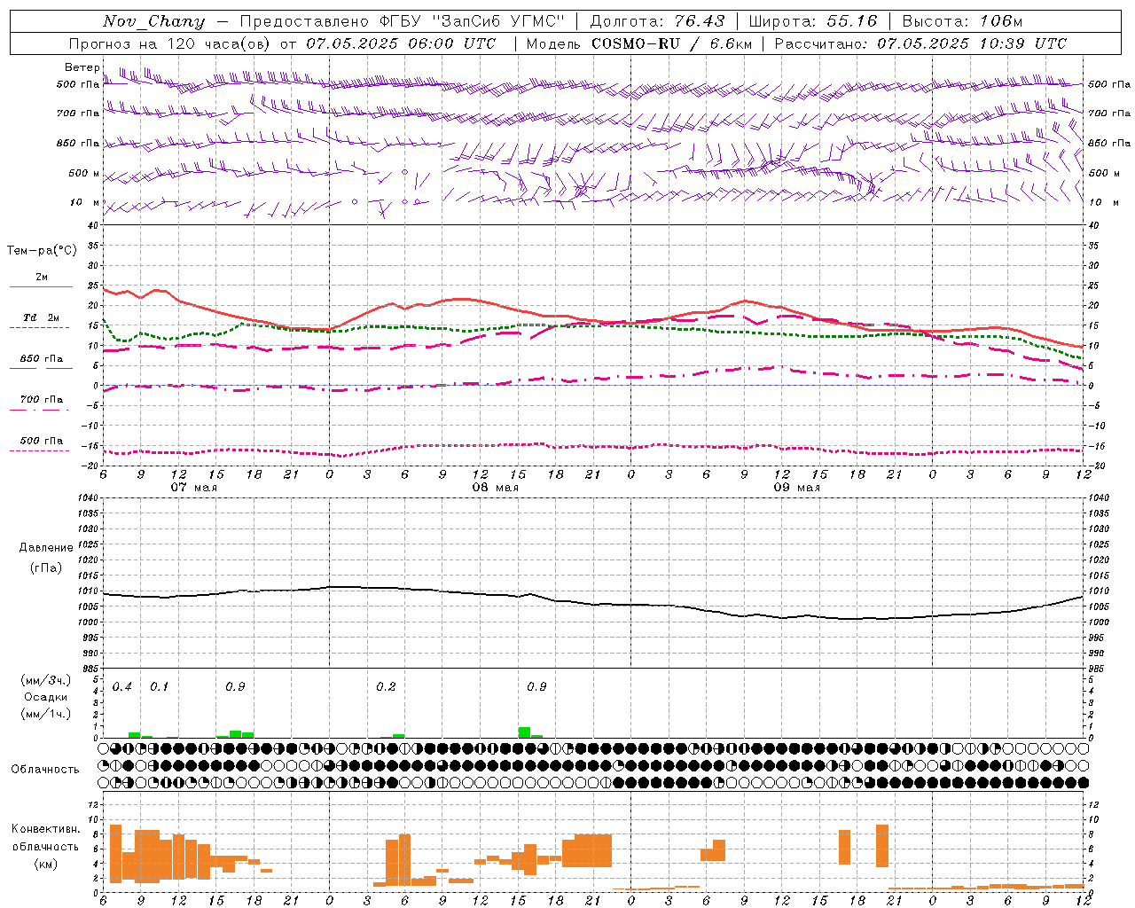Click the Рассчитано: 07.05.2025 10:39 UTC timestamp

tap(920, 43)
